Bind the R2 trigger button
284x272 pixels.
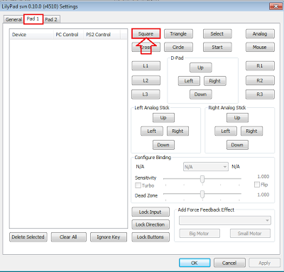260,80
